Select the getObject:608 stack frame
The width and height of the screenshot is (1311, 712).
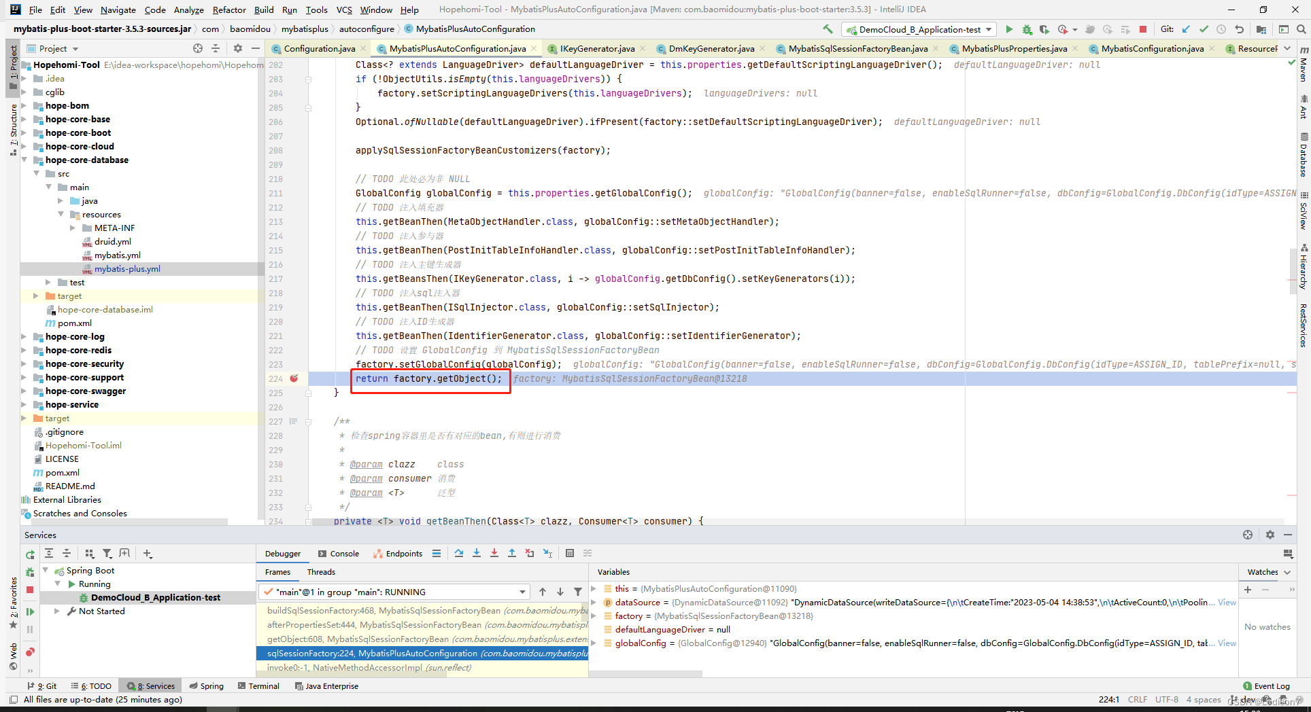click(422, 639)
